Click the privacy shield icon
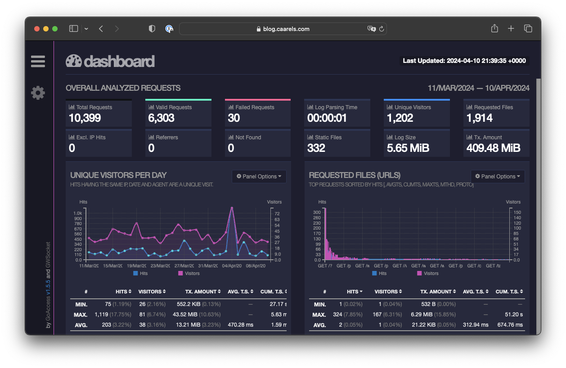 [x=152, y=29]
